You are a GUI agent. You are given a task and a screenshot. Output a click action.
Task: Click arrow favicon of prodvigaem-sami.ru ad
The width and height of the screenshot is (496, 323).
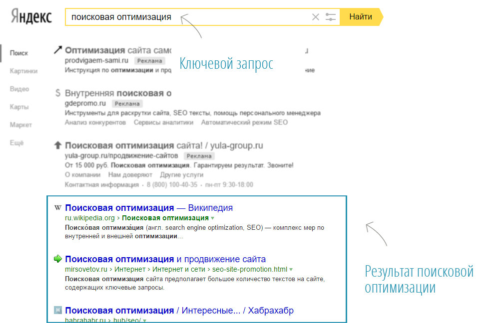pyautogui.click(x=57, y=50)
